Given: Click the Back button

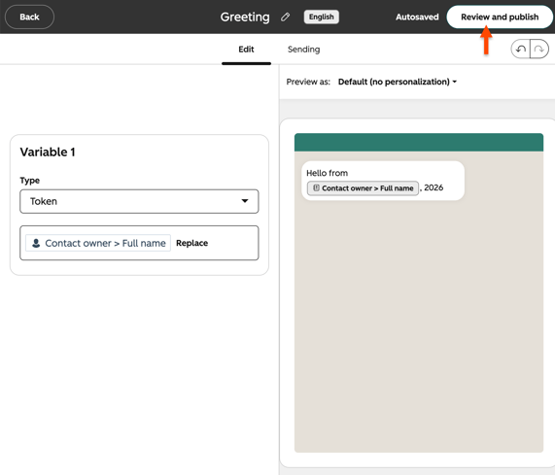Looking at the screenshot, I should [x=29, y=17].
